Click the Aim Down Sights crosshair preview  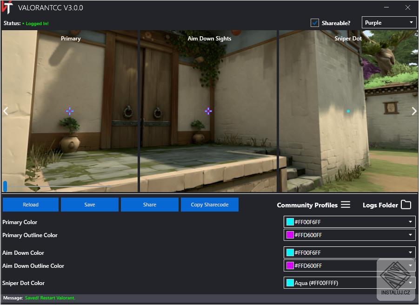(208, 111)
